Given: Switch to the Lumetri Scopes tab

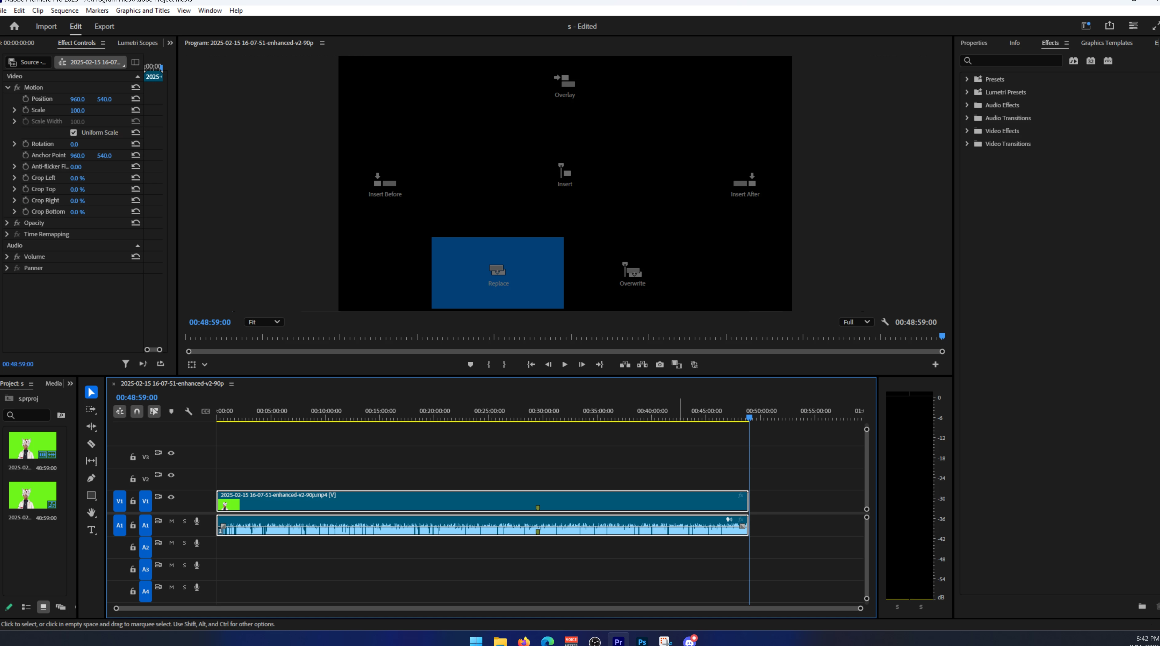Looking at the screenshot, I should point(137,43).
